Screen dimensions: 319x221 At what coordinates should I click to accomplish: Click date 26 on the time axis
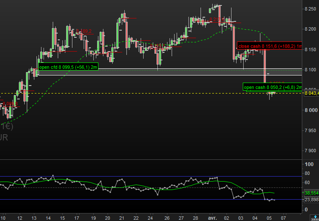coord(167,218)
